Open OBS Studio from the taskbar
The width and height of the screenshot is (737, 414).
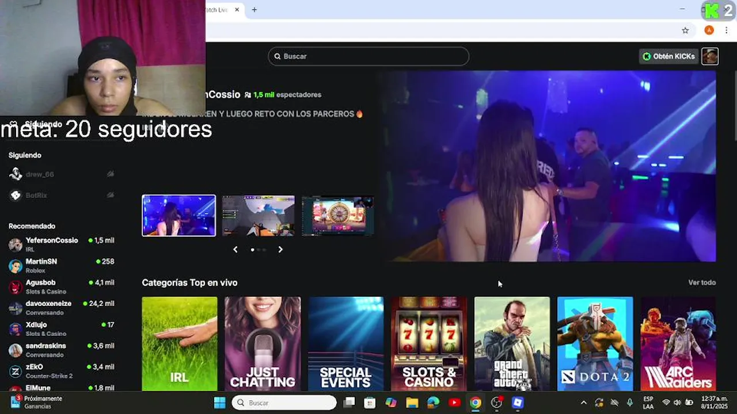pyautogui.click(x=496, y=402)
